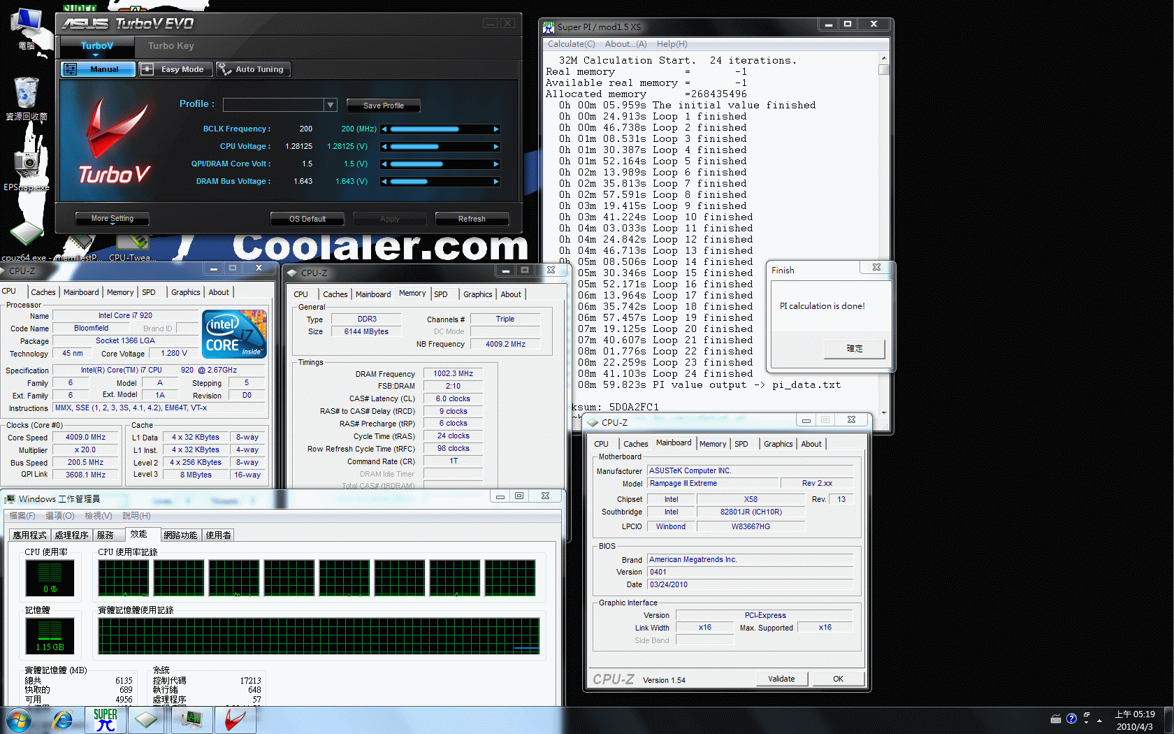Open CPU tab in middle CPU-Z window

coord(301,294)
